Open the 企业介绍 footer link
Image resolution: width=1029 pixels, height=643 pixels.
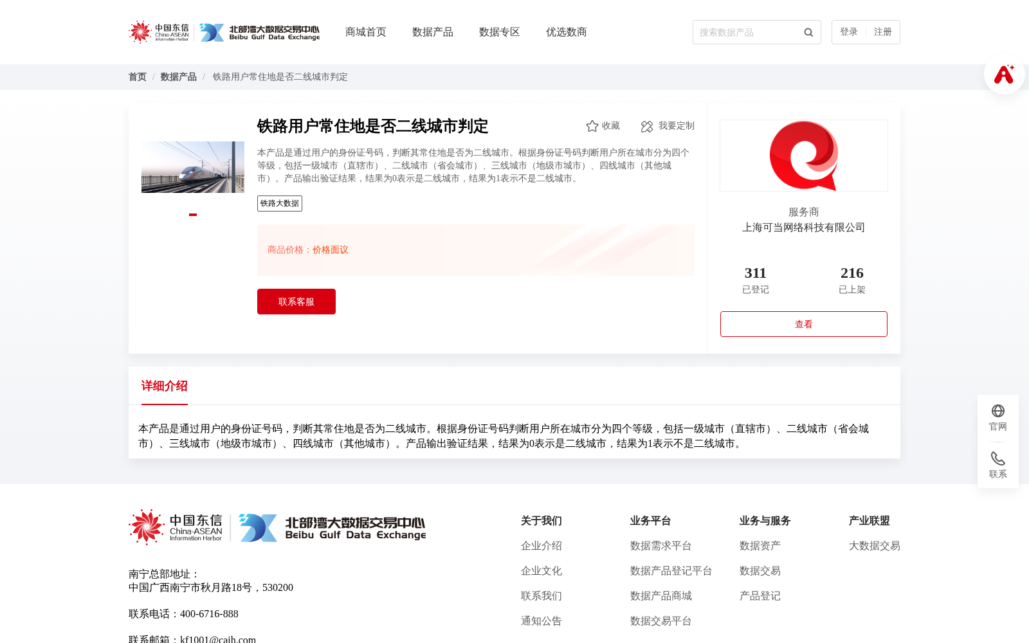click(542, 546)
